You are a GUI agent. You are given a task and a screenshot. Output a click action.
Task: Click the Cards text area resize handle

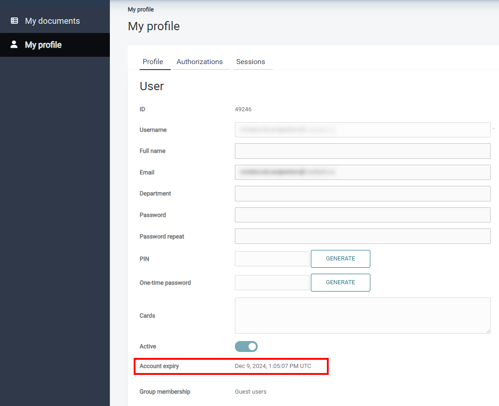click(x=488, y=331)
